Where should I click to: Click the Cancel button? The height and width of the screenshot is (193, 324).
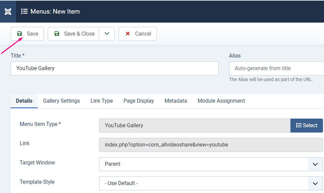point(138,34)
